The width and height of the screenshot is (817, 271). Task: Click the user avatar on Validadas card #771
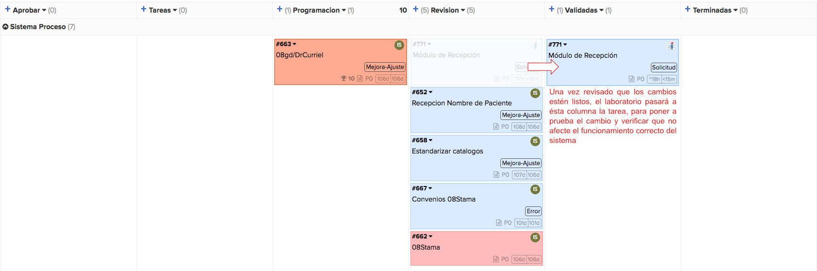671,46
